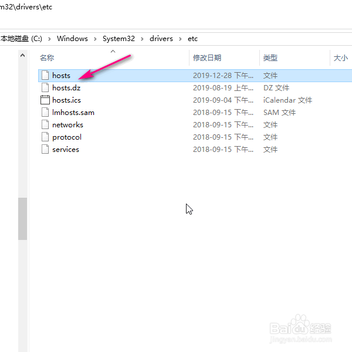Select the protocol file icon
Screen dimensions: 352x352
pos(45,137)
